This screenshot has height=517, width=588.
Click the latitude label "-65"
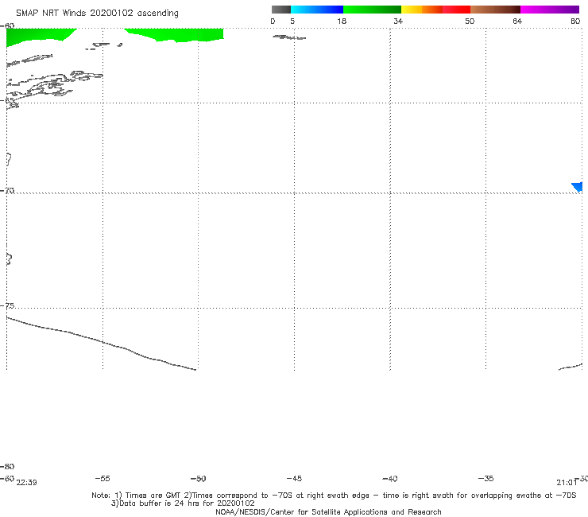tap(7, 100)
